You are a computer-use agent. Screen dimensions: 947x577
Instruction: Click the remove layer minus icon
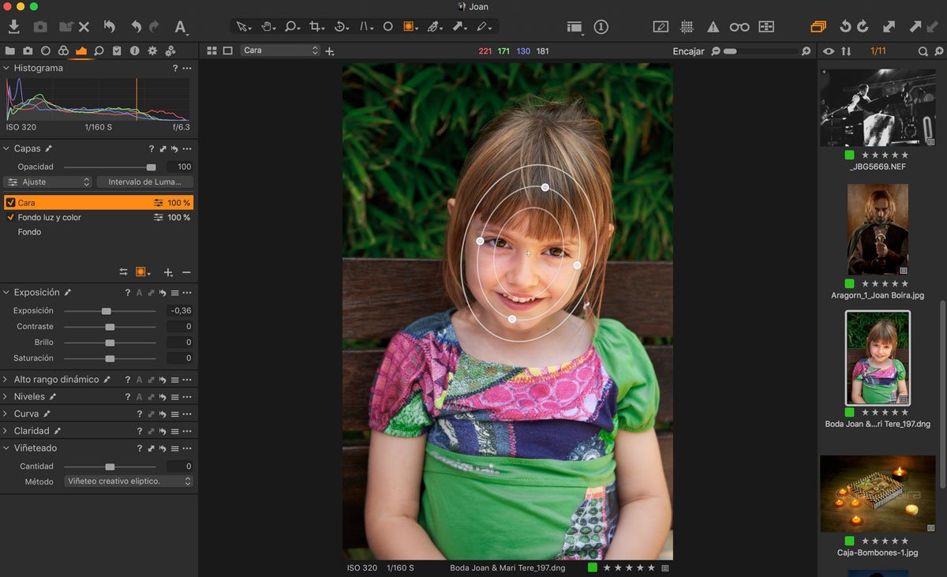(x=186, y=272)
